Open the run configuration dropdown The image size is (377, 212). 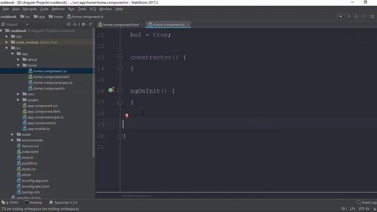pyautogui.click(x=340, y=16)
